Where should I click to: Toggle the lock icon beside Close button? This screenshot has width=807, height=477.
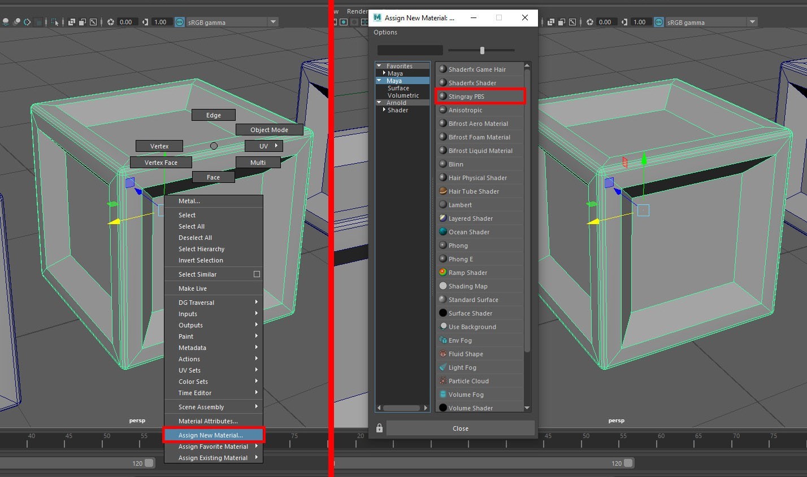click(x=379, y=428)
